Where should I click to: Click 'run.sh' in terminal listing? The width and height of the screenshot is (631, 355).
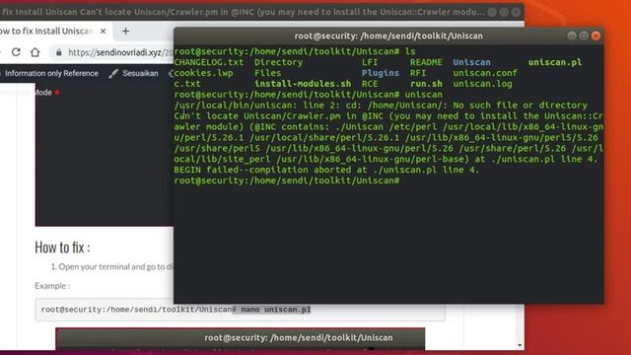tap(426, 84)
